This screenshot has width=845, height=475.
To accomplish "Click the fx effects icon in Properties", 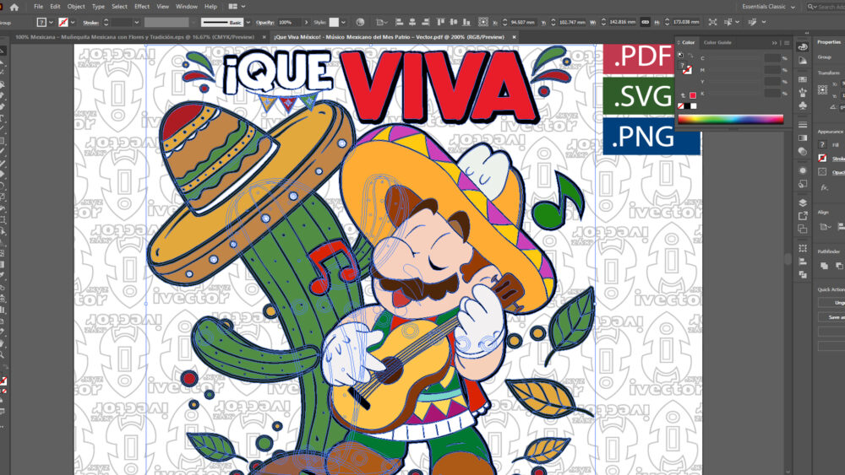I will [823, 188].
